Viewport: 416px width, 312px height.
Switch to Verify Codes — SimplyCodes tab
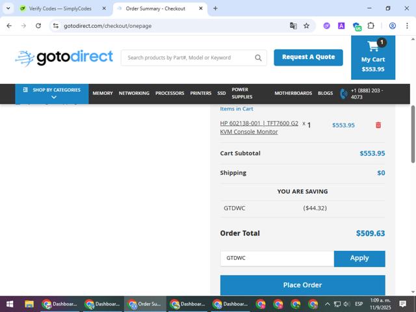point(60,8)
